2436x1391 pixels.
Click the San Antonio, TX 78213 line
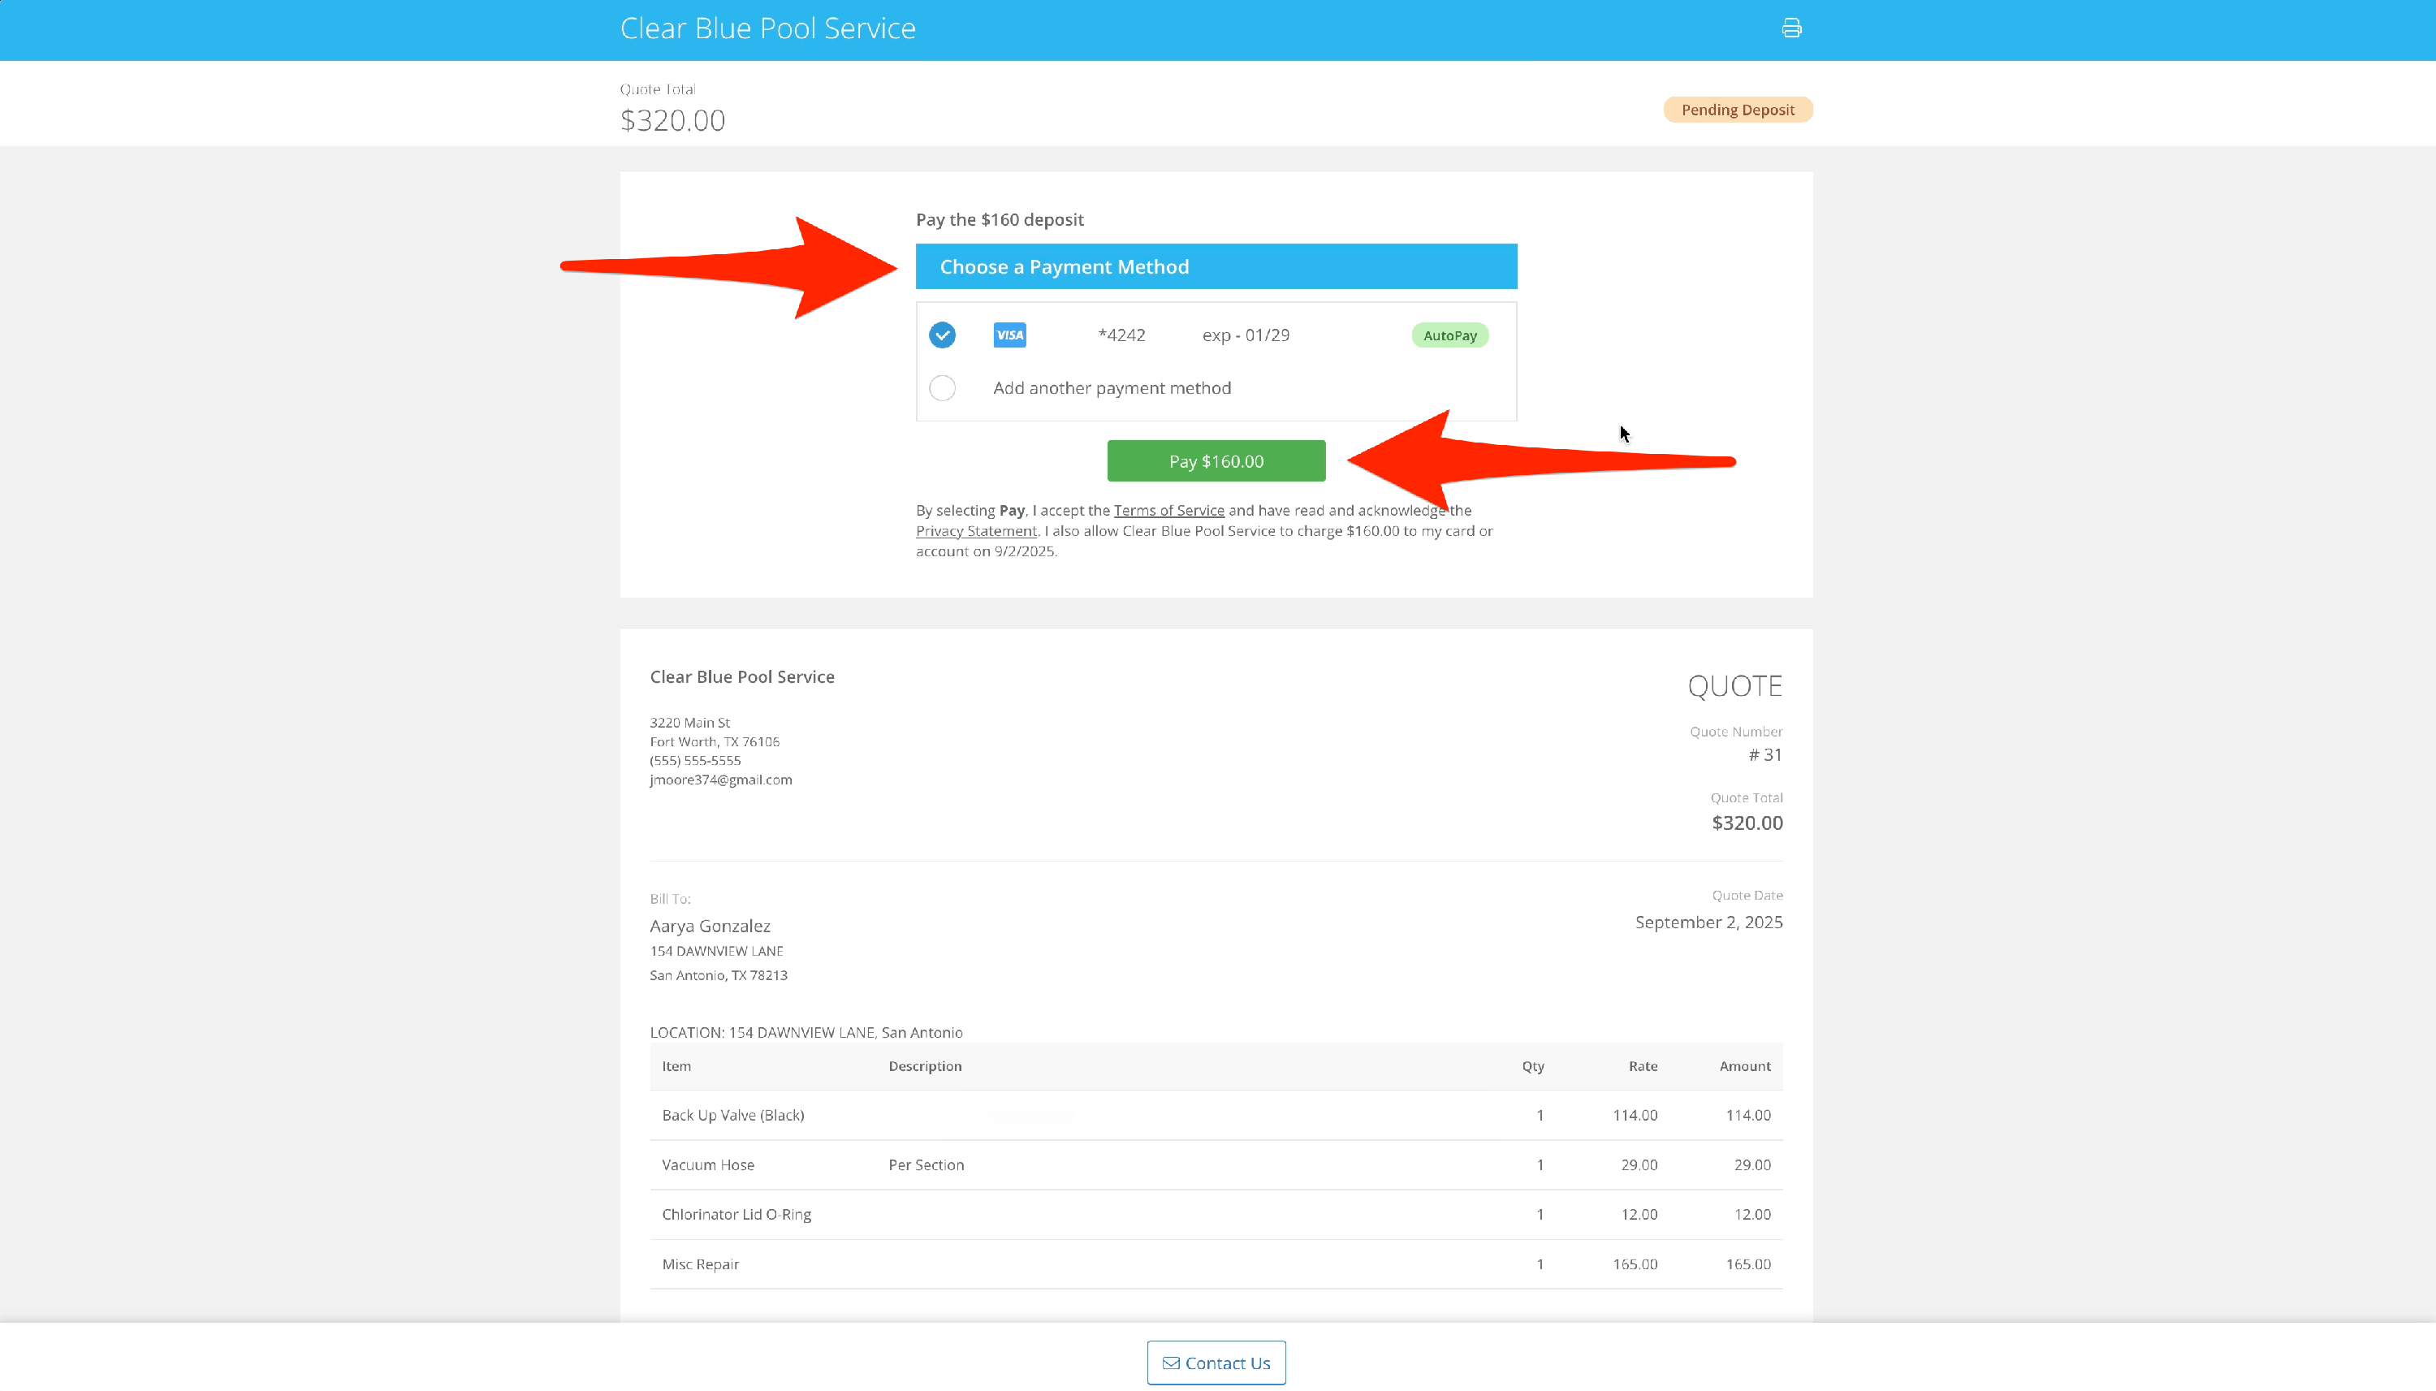(x=719, y=975)
